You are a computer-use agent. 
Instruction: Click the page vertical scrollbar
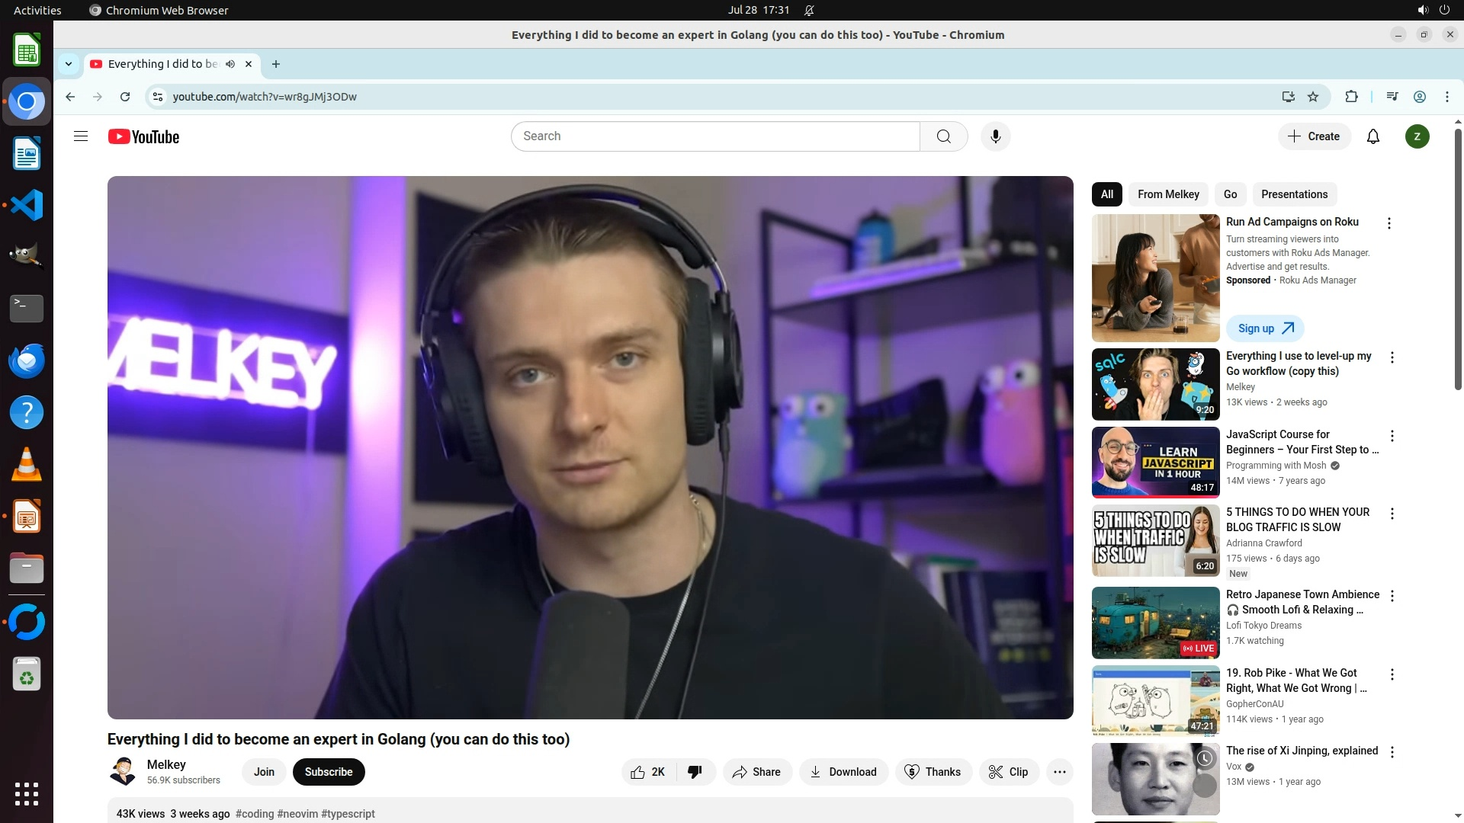[1458, 259]
